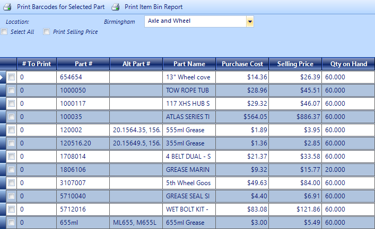Viewport: 375px width, 229px height.
Task: Click the current row indicator arrow
Action: 2,77
